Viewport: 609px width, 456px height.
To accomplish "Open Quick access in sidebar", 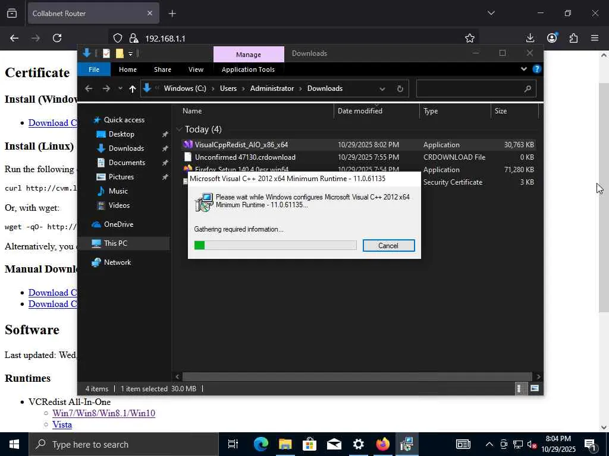I will pyautogui.click(x=124, y=120).
